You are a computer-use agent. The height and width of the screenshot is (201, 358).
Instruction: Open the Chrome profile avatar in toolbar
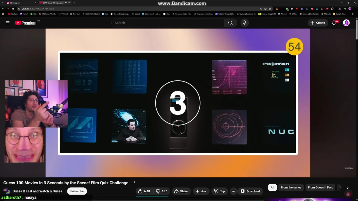[x=350, y=9]
